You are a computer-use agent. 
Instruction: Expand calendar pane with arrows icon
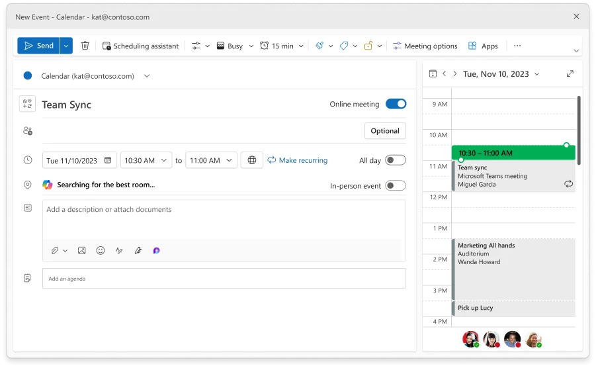570,74
